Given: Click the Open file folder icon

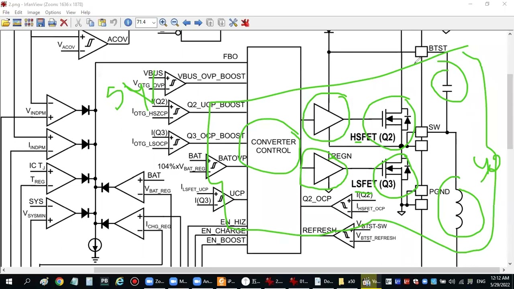Looking at the screenshot, I should click(6, 23).
